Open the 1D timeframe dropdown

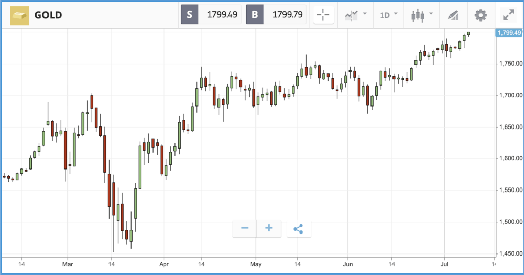click(x=388, y=15)
